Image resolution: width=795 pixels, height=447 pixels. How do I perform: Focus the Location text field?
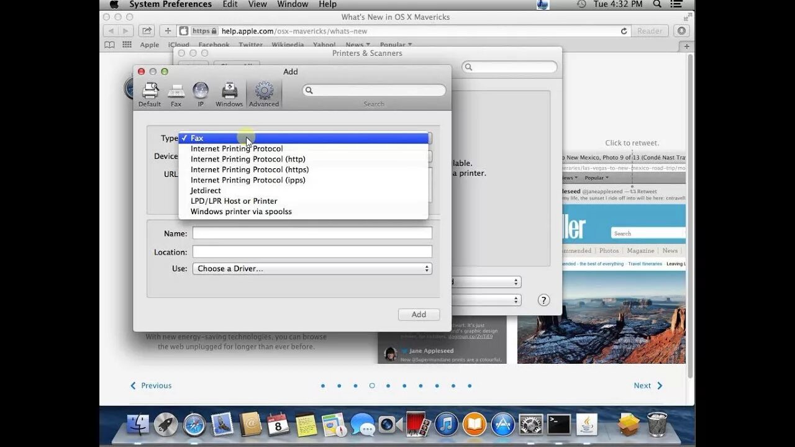tap(312, 252)
